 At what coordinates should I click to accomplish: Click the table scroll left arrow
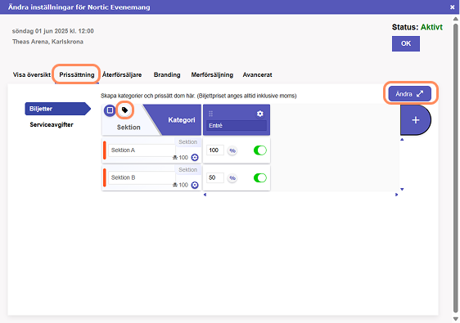coord(205,195)
